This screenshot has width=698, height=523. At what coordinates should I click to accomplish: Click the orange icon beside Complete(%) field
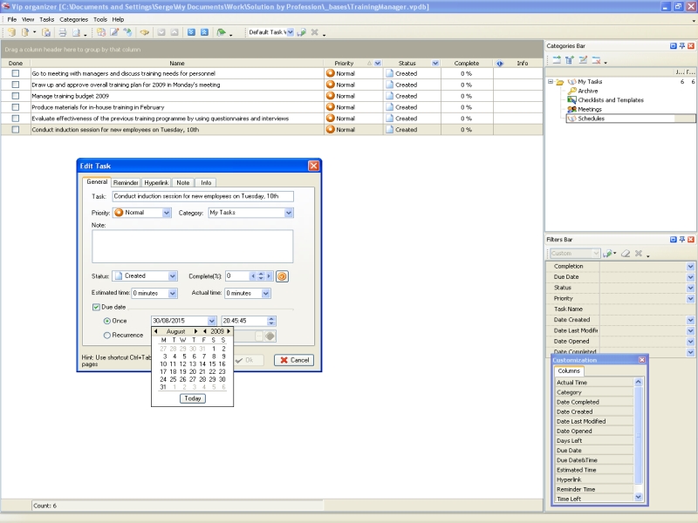[x=282, y=276]
